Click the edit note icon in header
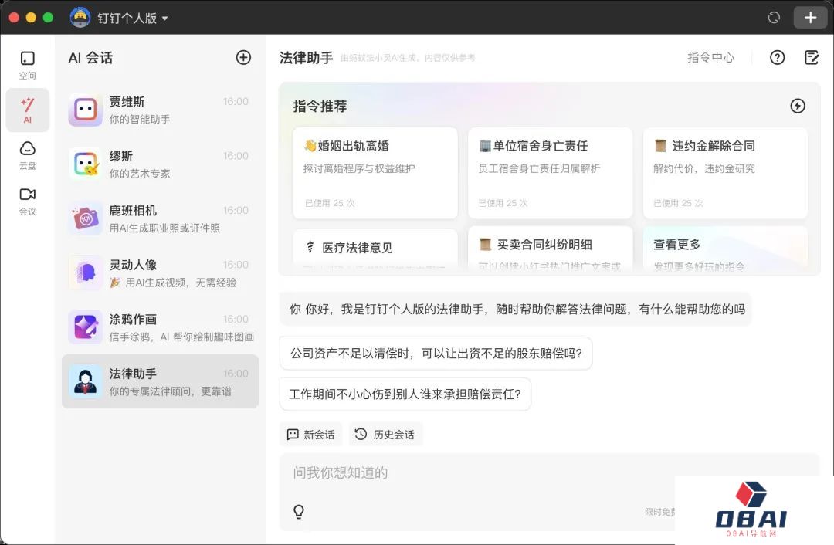The width and height of the screenshot is (834, 545). point(812,57)
